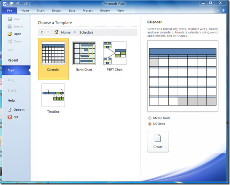The image size is (230, 185).
Task: Click the Forward arrow in template navigation
Action: coord(48,32)
